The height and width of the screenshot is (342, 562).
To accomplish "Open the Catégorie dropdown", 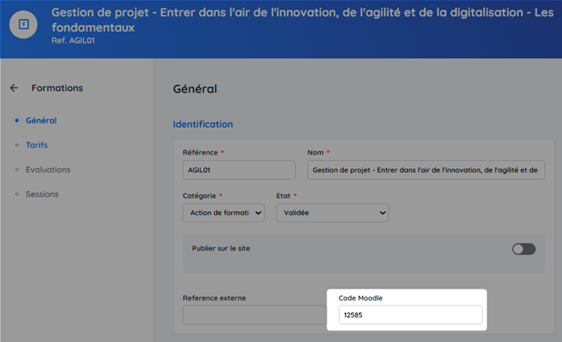I will [223, 213].
